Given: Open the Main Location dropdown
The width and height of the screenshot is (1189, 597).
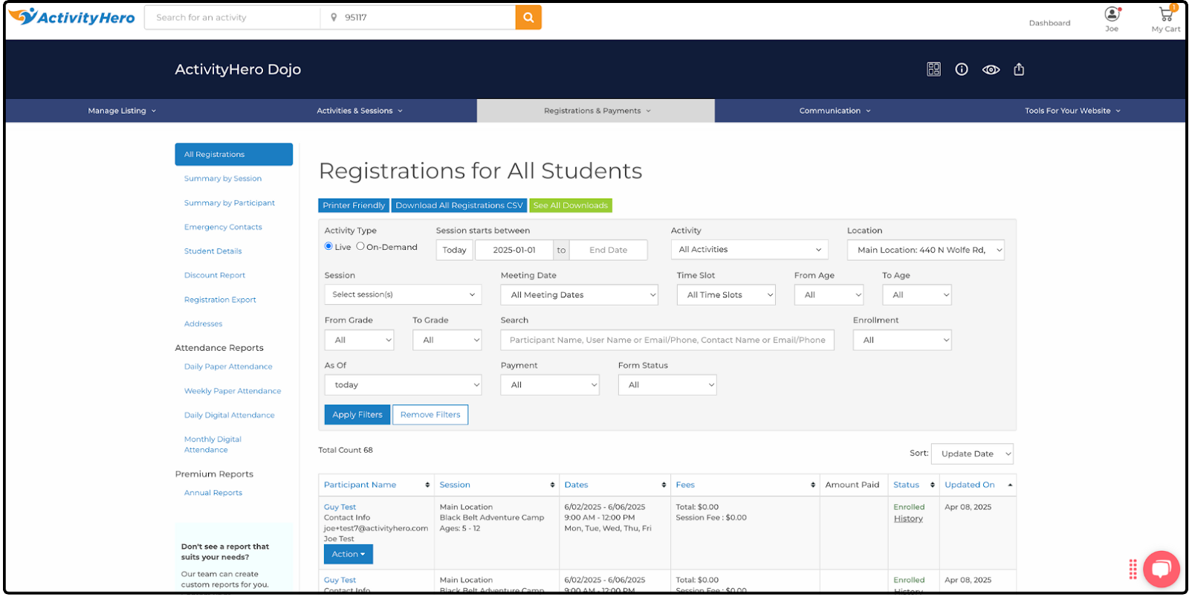Looking at the screenshot, I should pyautogui.click(x=926, y=250).
